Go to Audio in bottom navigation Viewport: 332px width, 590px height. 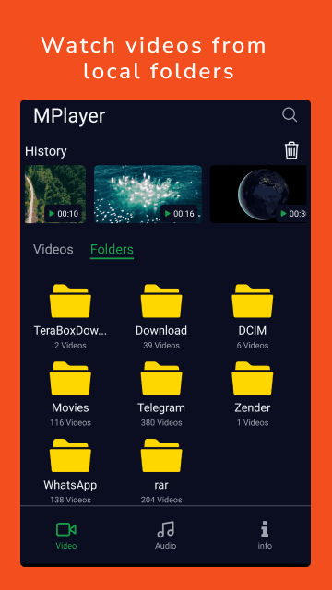pyautogui.click(x=166, y=536)
